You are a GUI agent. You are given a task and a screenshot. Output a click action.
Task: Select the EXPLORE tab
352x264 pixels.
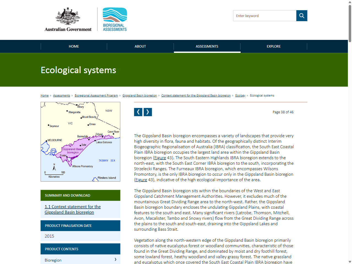pyautogui.click(x=274, y=46)
